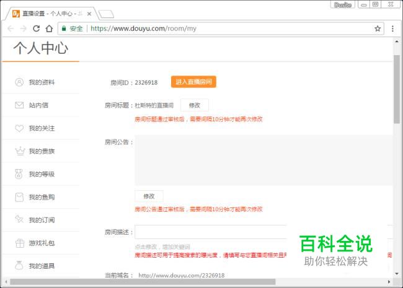Click 修改 below the room announcement box
This screenshot has height=288, width=403.
149,196
